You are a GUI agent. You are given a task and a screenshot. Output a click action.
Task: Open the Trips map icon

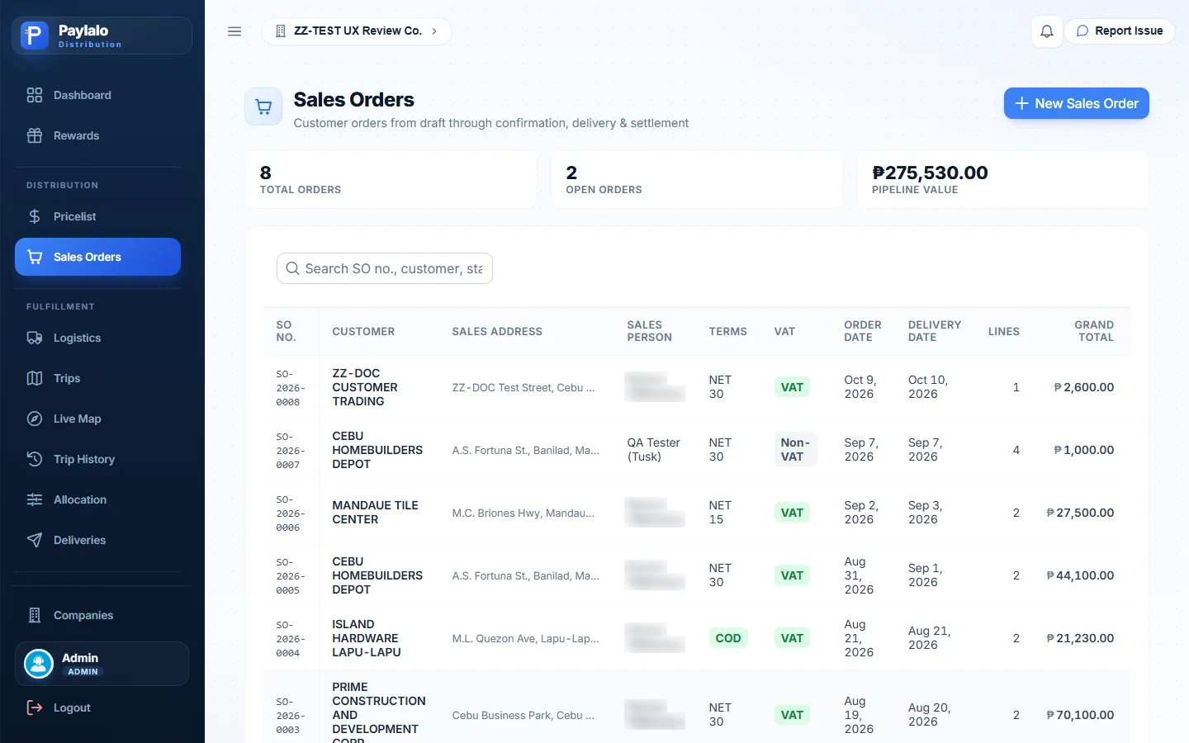[x=35, y=378]
